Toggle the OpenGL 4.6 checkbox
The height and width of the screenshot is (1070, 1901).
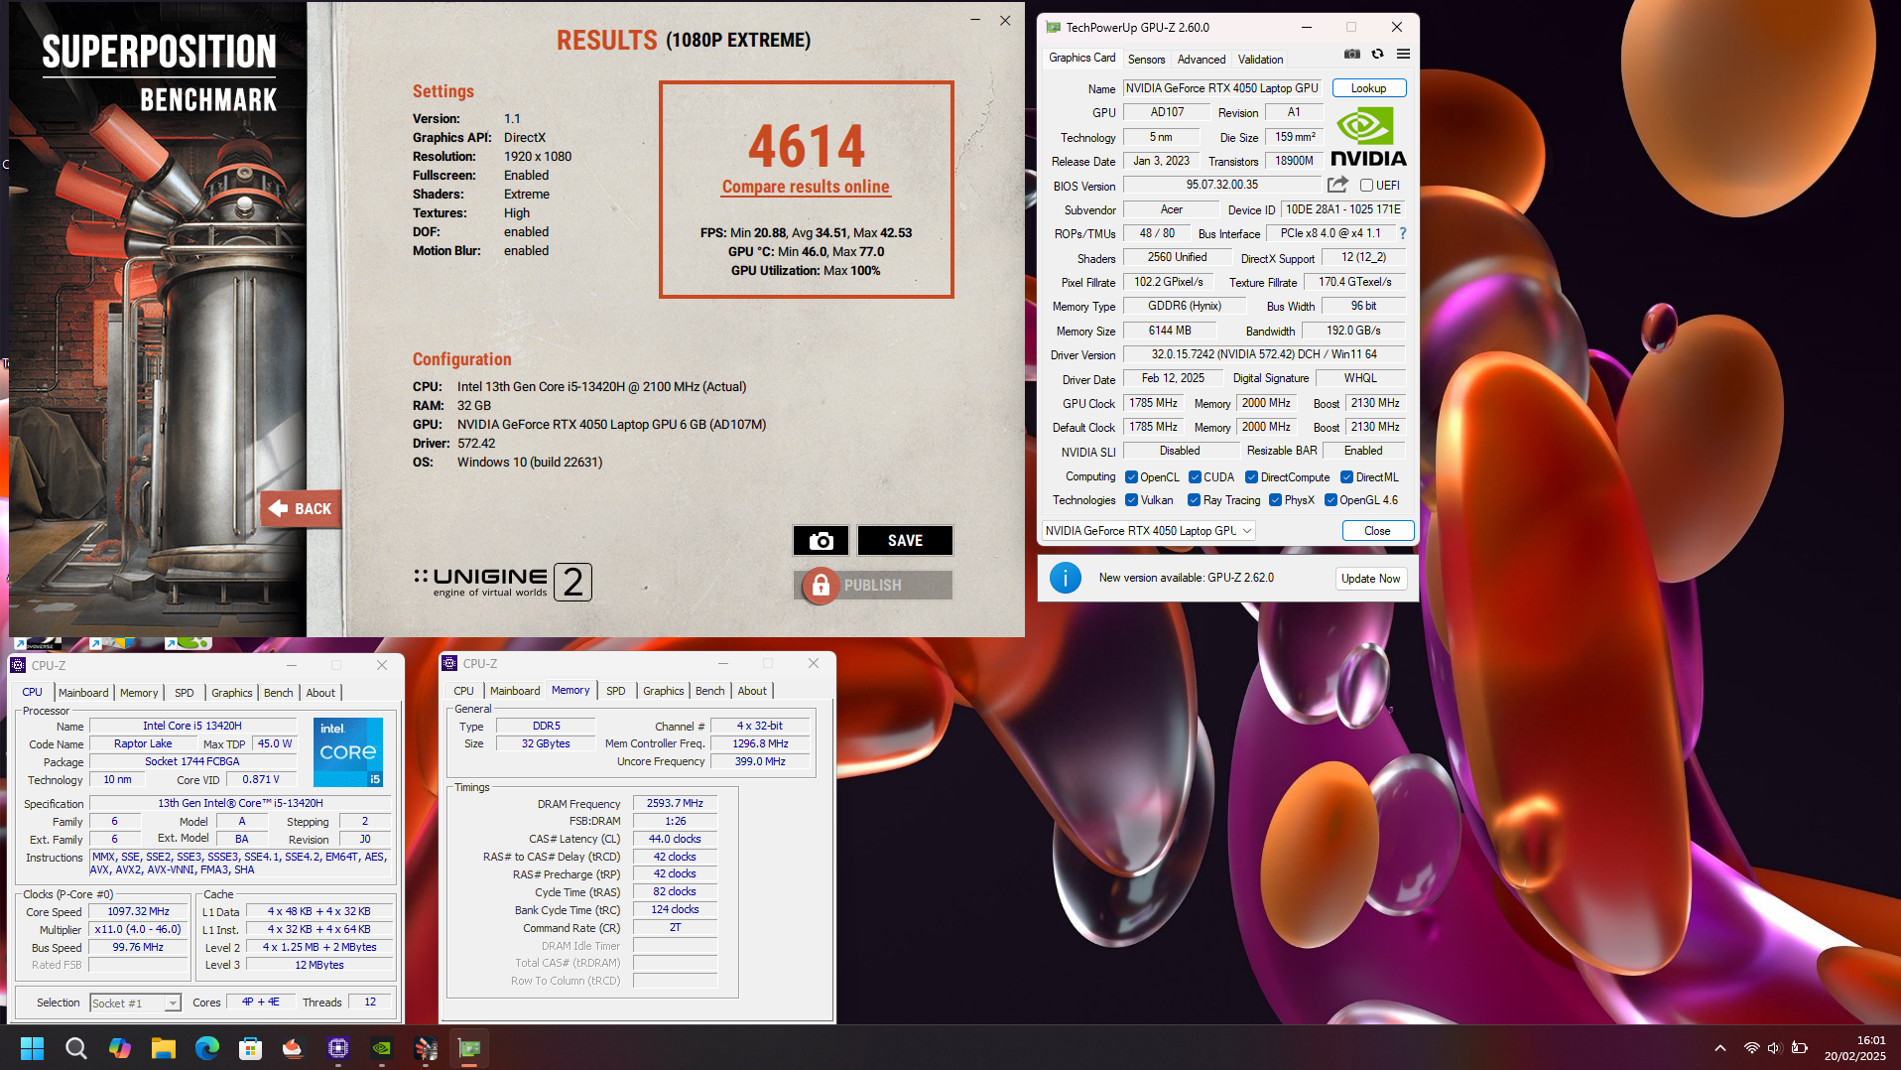[x=1331, y=500]
